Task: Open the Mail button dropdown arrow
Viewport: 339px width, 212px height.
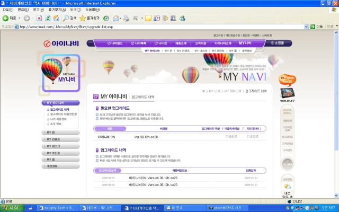Action: coord(120,19)
